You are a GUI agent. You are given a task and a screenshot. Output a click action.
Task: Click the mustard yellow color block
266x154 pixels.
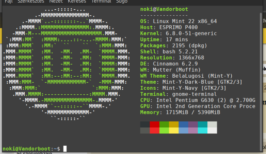point(174,124)
